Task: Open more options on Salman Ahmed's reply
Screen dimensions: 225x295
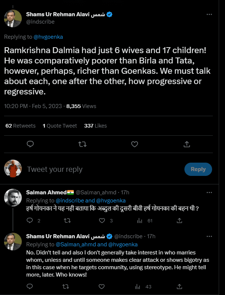Action: tap(209, 192)
